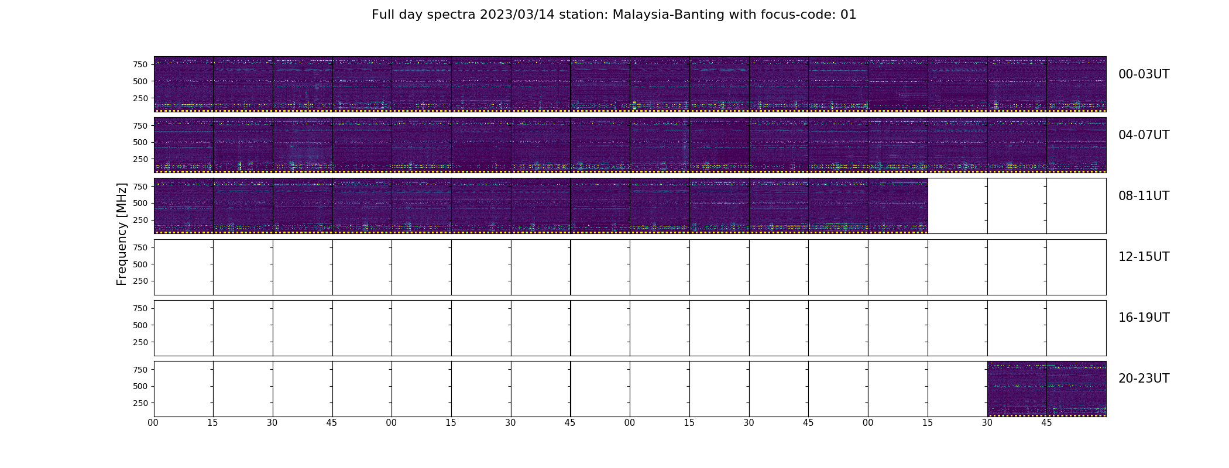
Task: Click the plot title mentioning Malaysia-Banting station
Action: click(614, 15)
